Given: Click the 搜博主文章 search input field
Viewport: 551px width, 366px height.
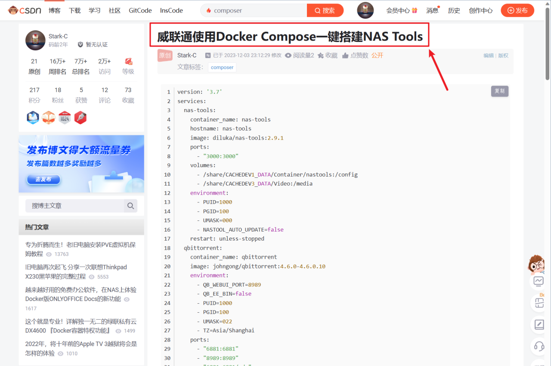Looking at the screenshot, I should pyautogui.click(x=75, y=206).
